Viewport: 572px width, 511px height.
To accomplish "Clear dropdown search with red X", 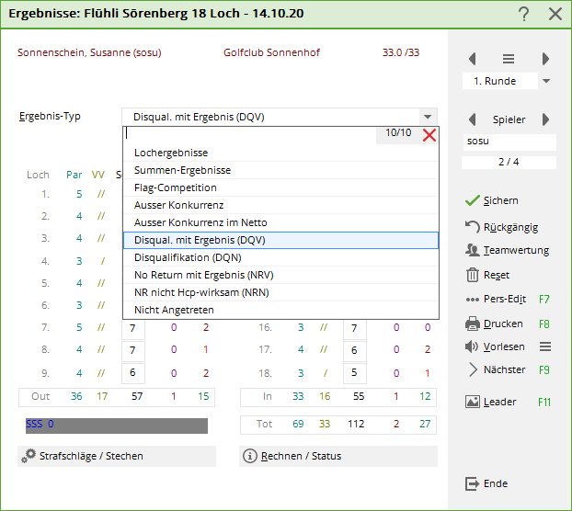I will [429, 135].
